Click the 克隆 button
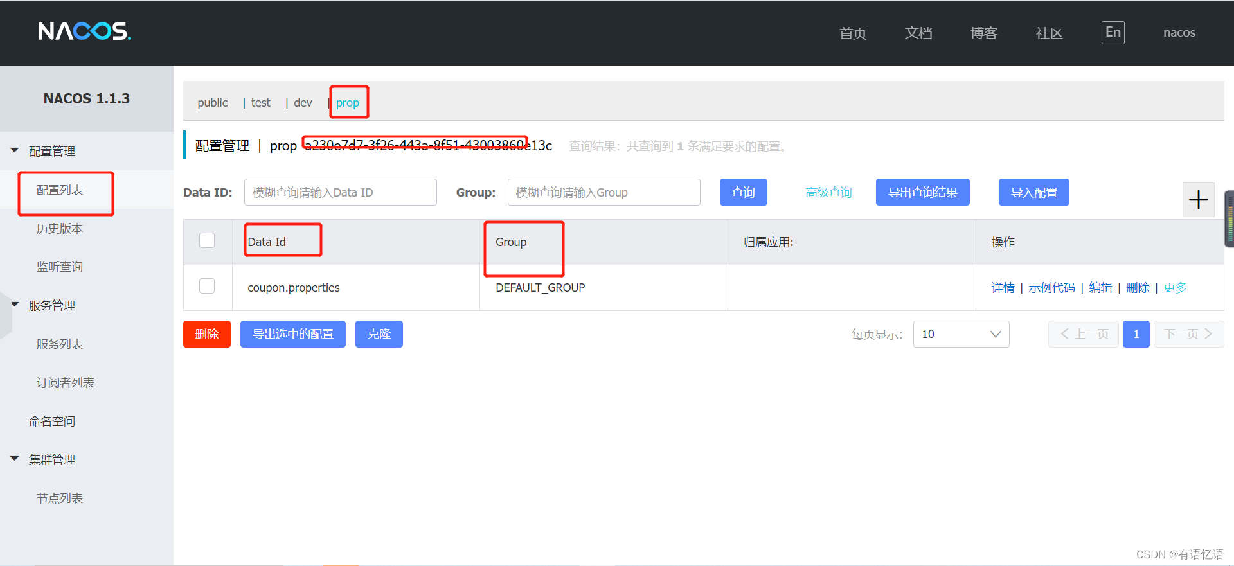The image size is (1234, 566). 379,334
